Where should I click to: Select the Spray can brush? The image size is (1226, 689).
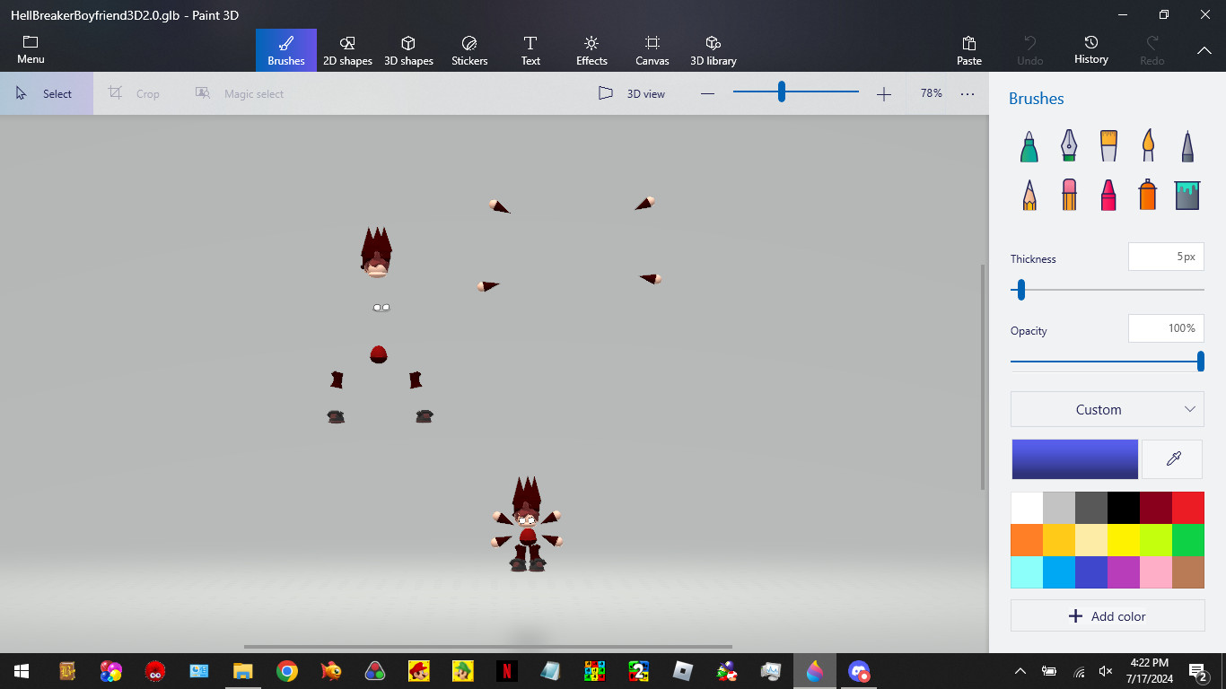coord(1148,195)
